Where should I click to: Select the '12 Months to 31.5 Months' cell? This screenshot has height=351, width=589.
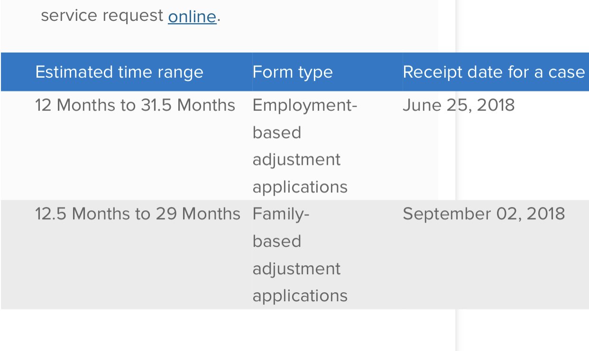(x=135, y=105)
